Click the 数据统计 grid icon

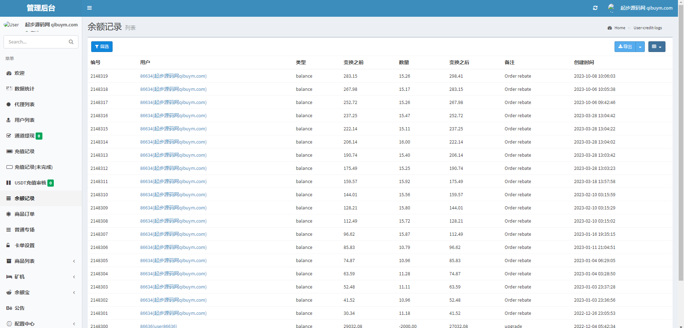click(9, 89)
